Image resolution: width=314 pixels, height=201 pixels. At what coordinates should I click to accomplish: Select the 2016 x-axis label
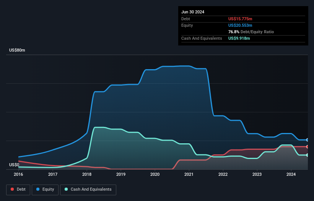point(18,174)
